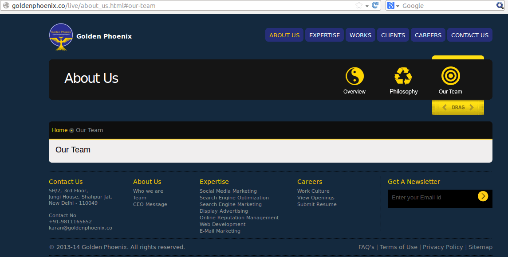Image resolution: width=508 pixels, height=257 pixels.
Task: Open Submit Resume footer link
Action: click(x=317, y=204)
